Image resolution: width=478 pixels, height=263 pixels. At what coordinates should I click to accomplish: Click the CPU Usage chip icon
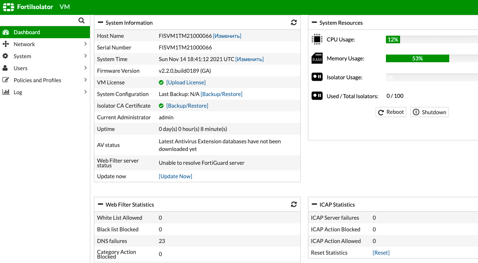(x=317, y=39)
